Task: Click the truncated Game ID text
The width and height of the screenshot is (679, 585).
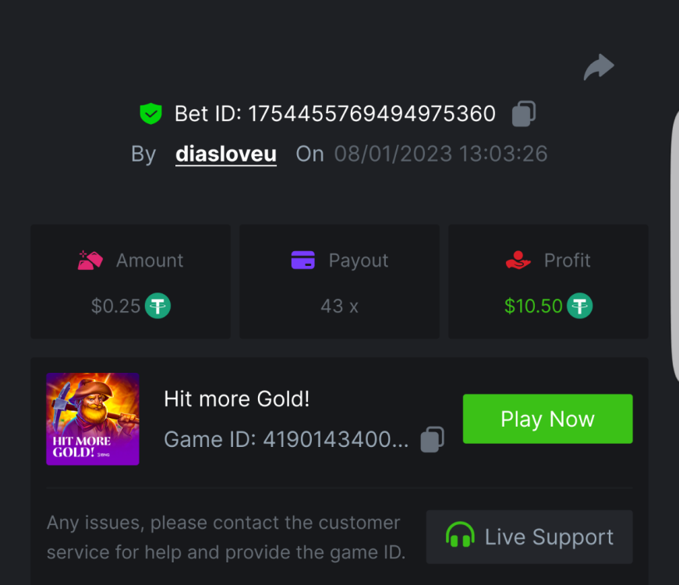Action: tap(286, 440)
